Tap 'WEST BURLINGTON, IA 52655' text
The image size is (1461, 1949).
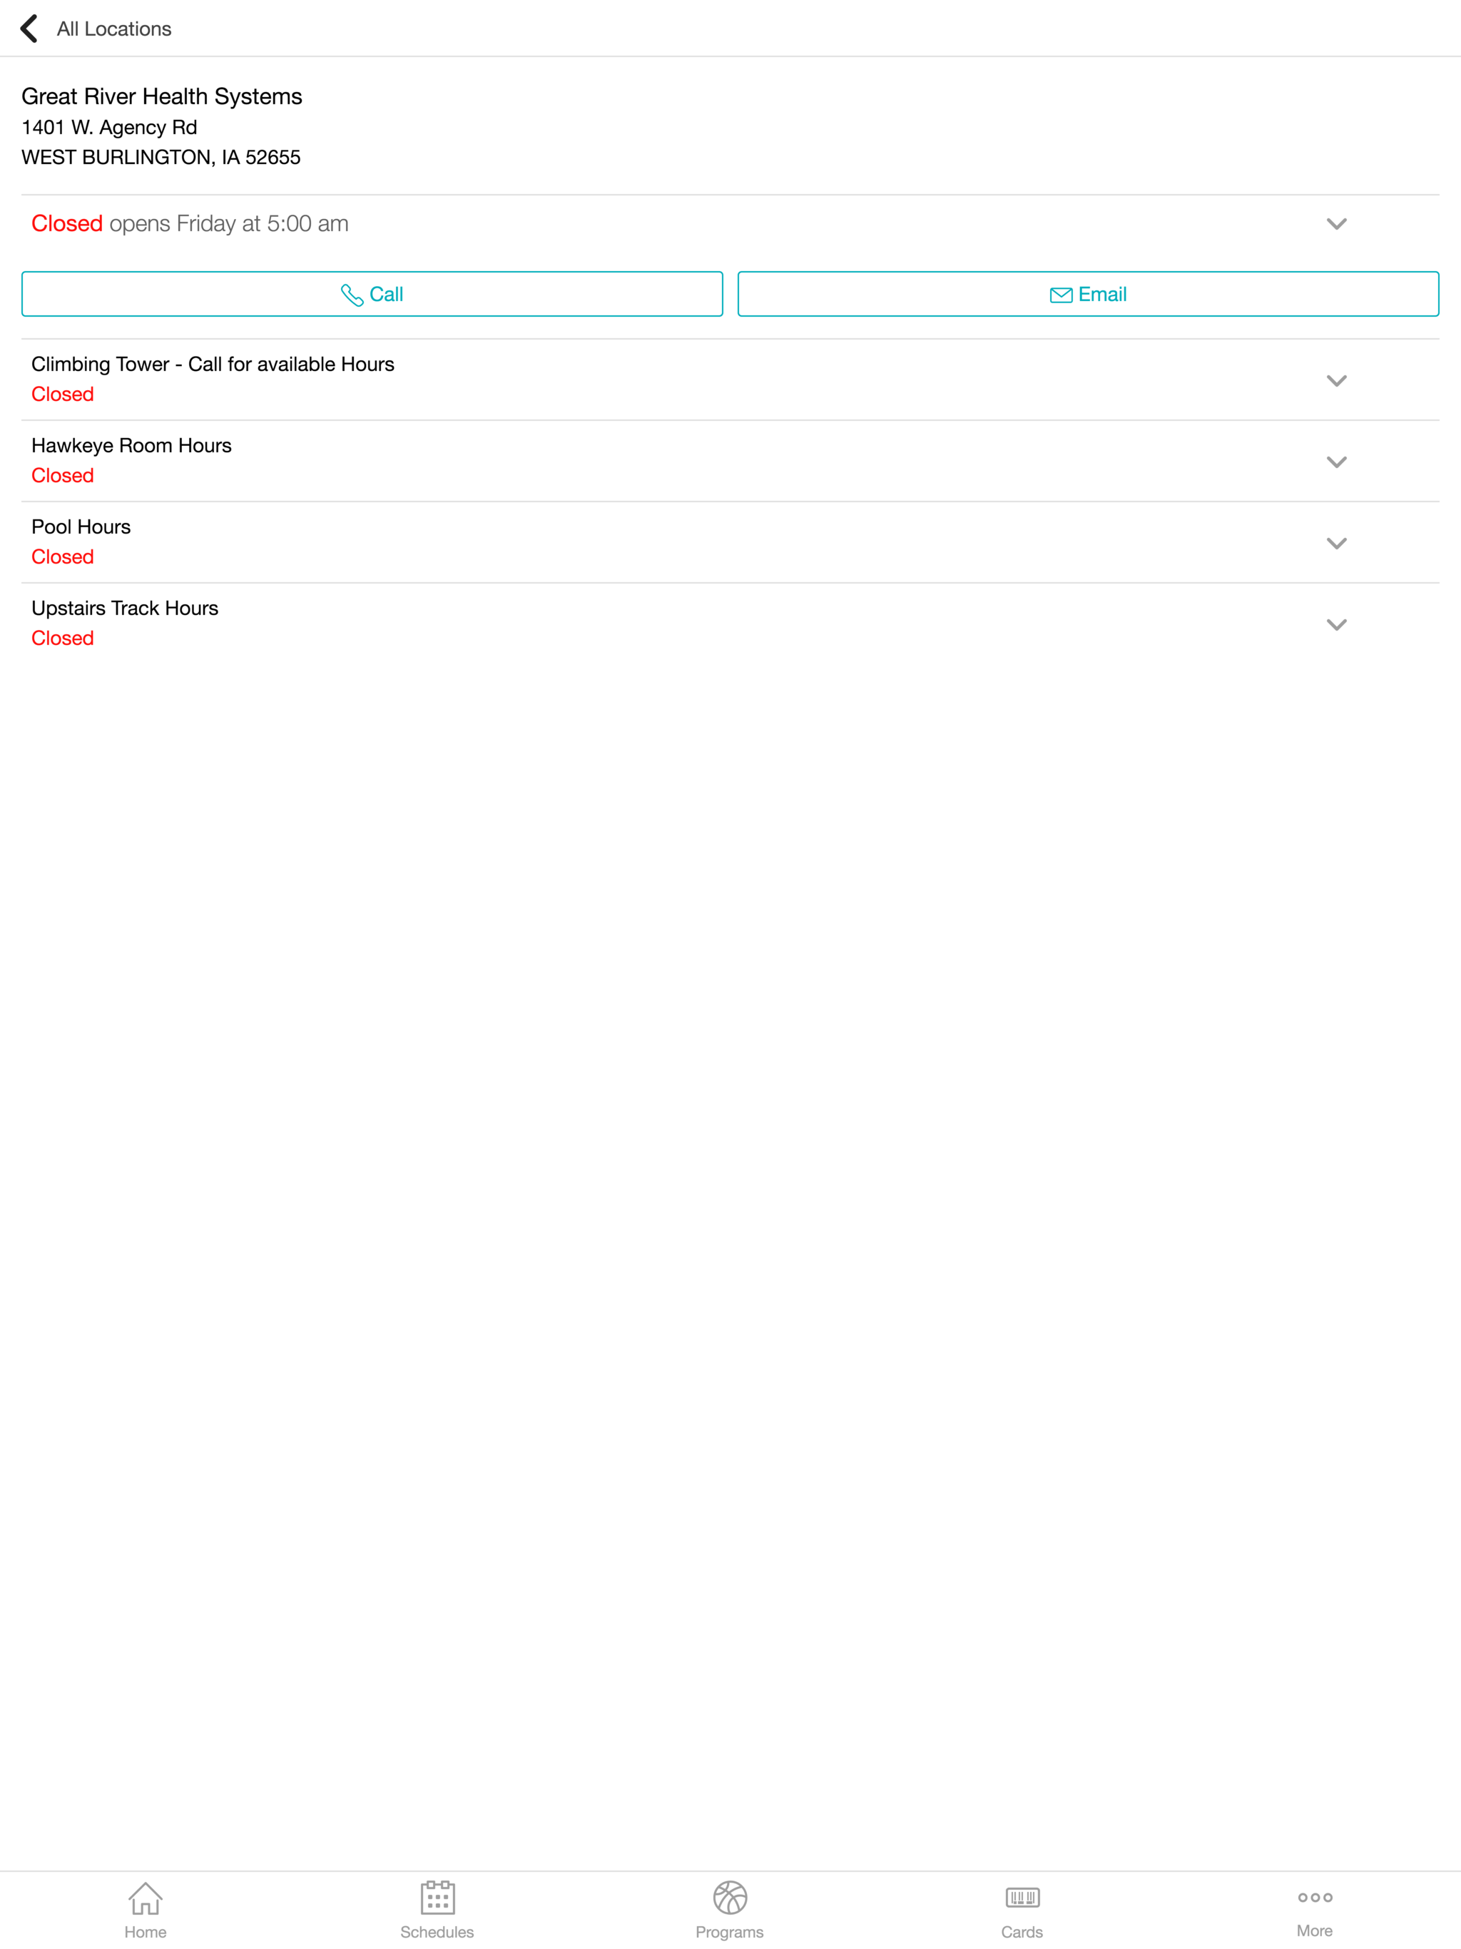161,157
